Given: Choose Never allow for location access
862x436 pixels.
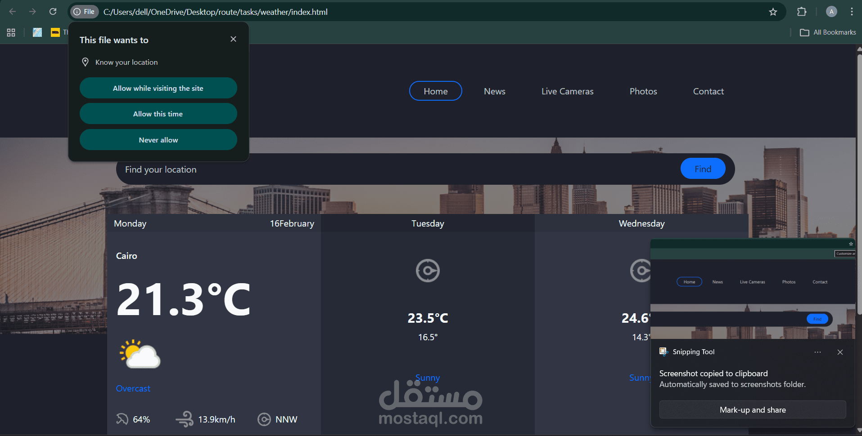Looking at the screenshot, I should coord(158,139).
